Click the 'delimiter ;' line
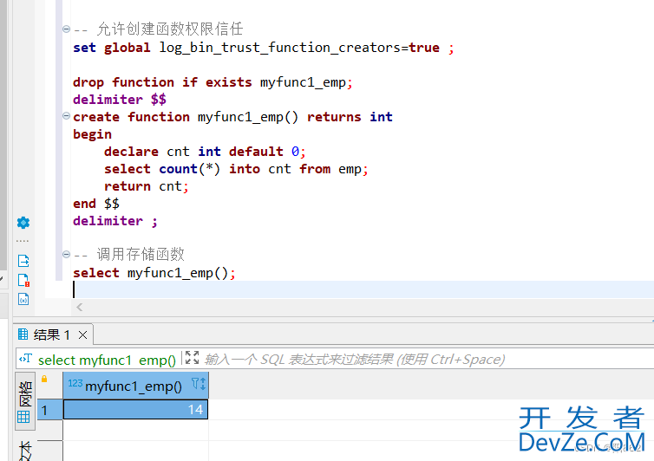The image size is (654, 461). (115, 221)
